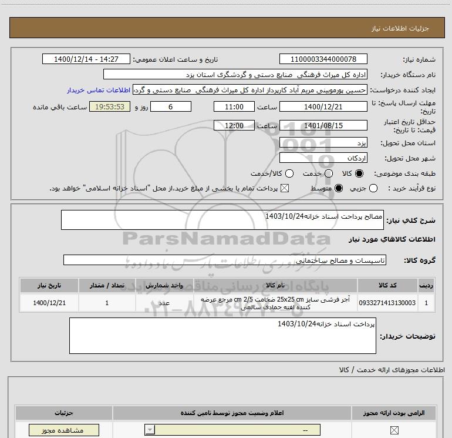Open the اطلاعات تماس خریدار link

(x=99, y=90)
